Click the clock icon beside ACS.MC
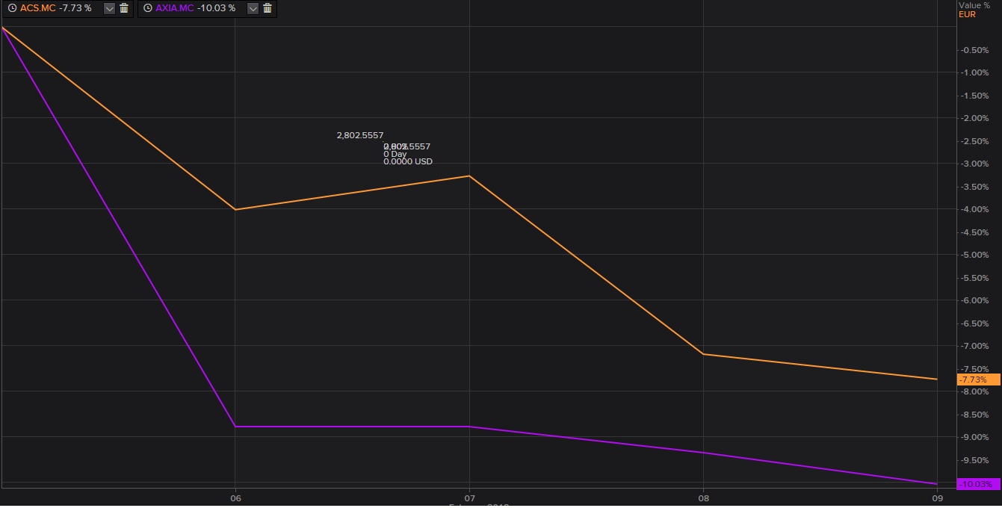 tap(12, 8)
